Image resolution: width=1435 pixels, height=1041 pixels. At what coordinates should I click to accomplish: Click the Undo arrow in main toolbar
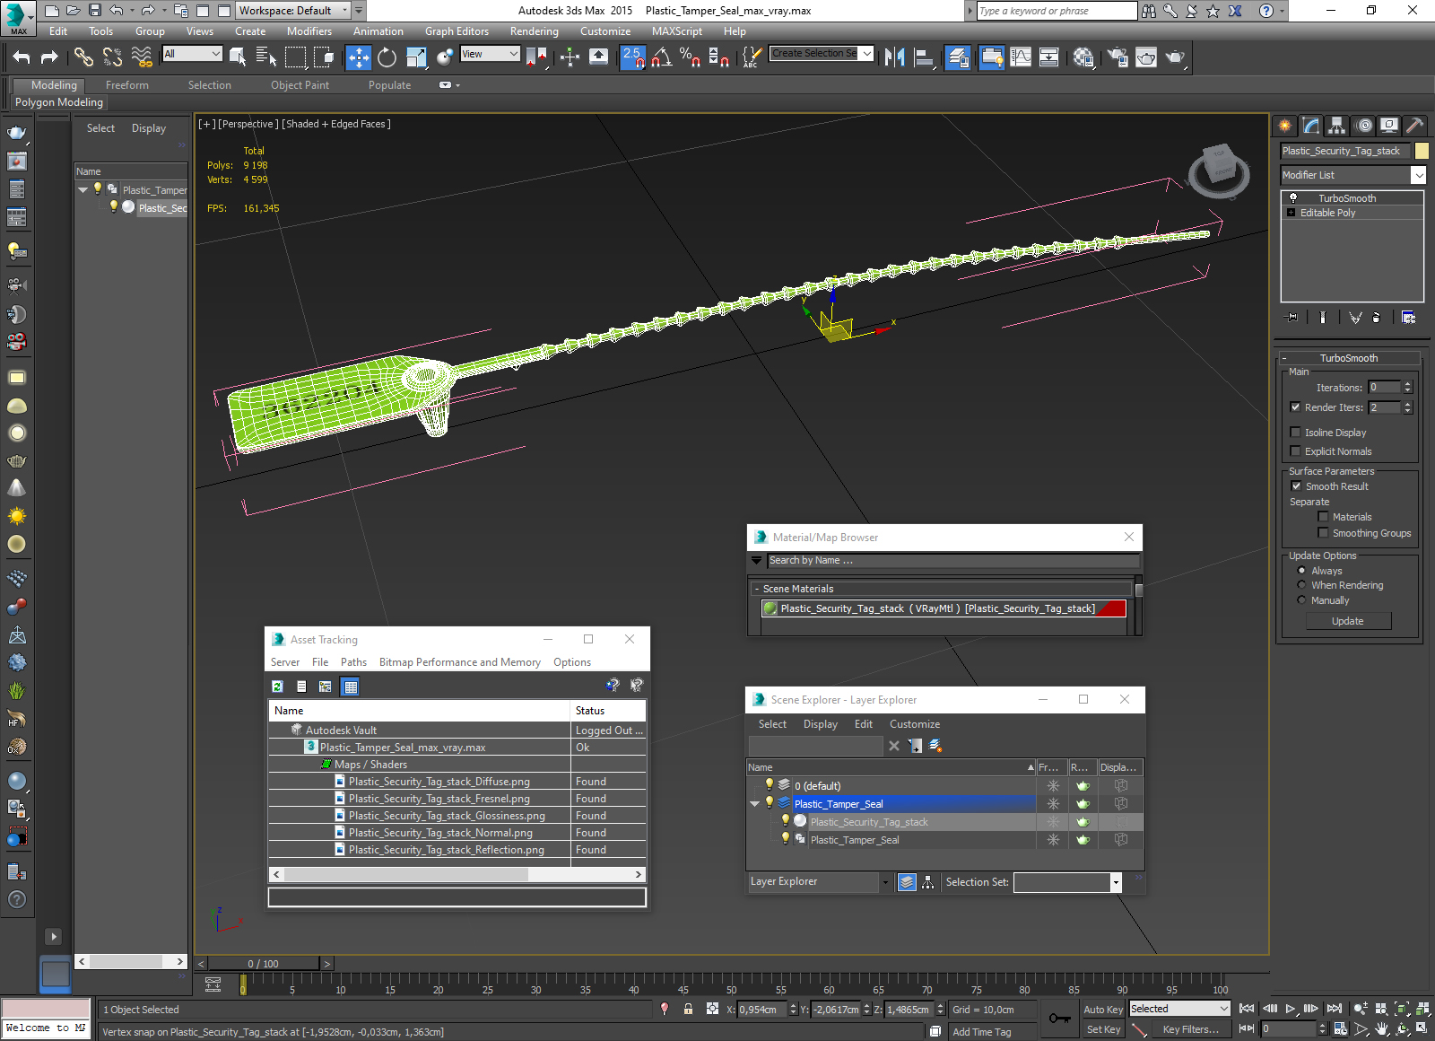(x=22, y=57)
